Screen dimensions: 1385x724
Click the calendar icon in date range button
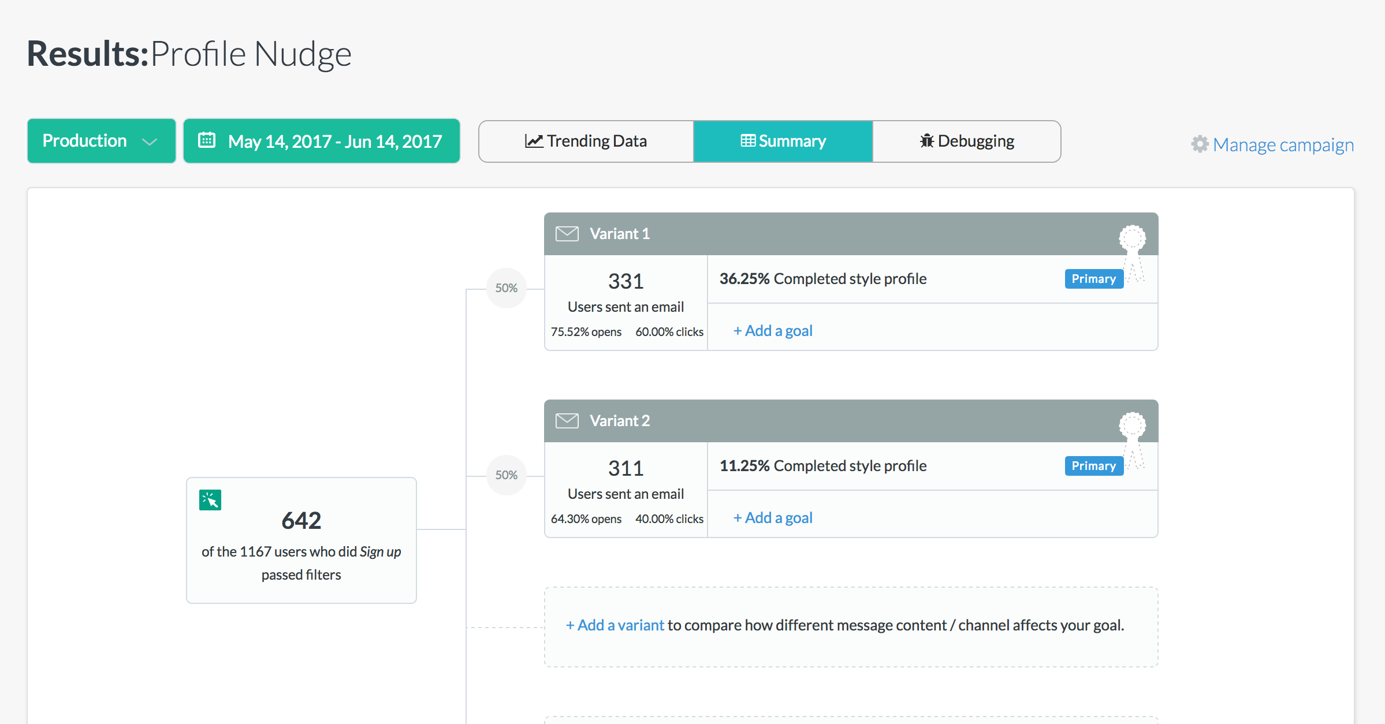(x=207, y=140)
